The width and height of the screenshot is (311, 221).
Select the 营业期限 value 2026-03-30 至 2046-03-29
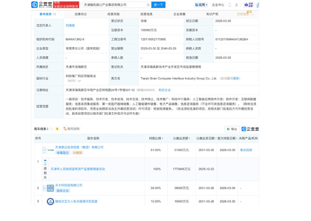(x=158, y=49)
